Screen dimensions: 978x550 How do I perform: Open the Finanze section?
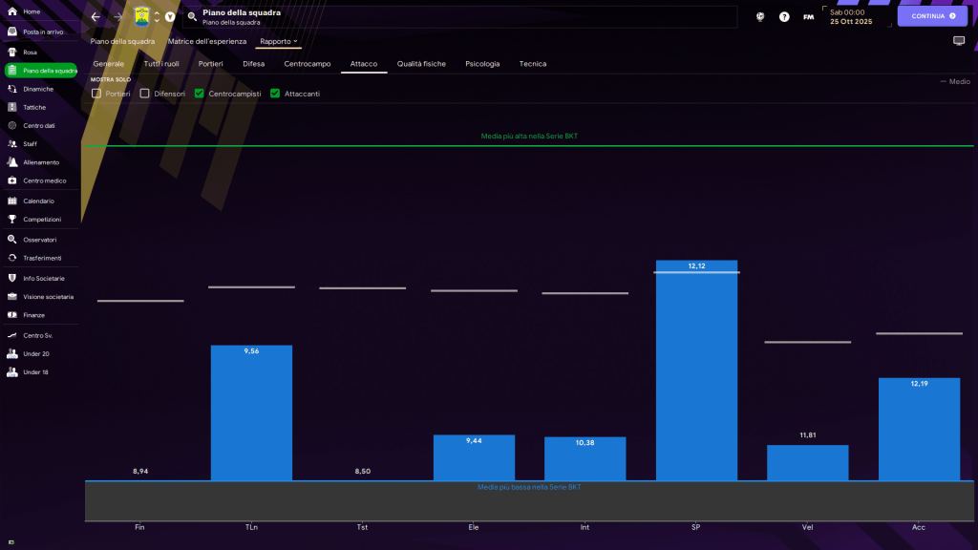click(33, 314)
